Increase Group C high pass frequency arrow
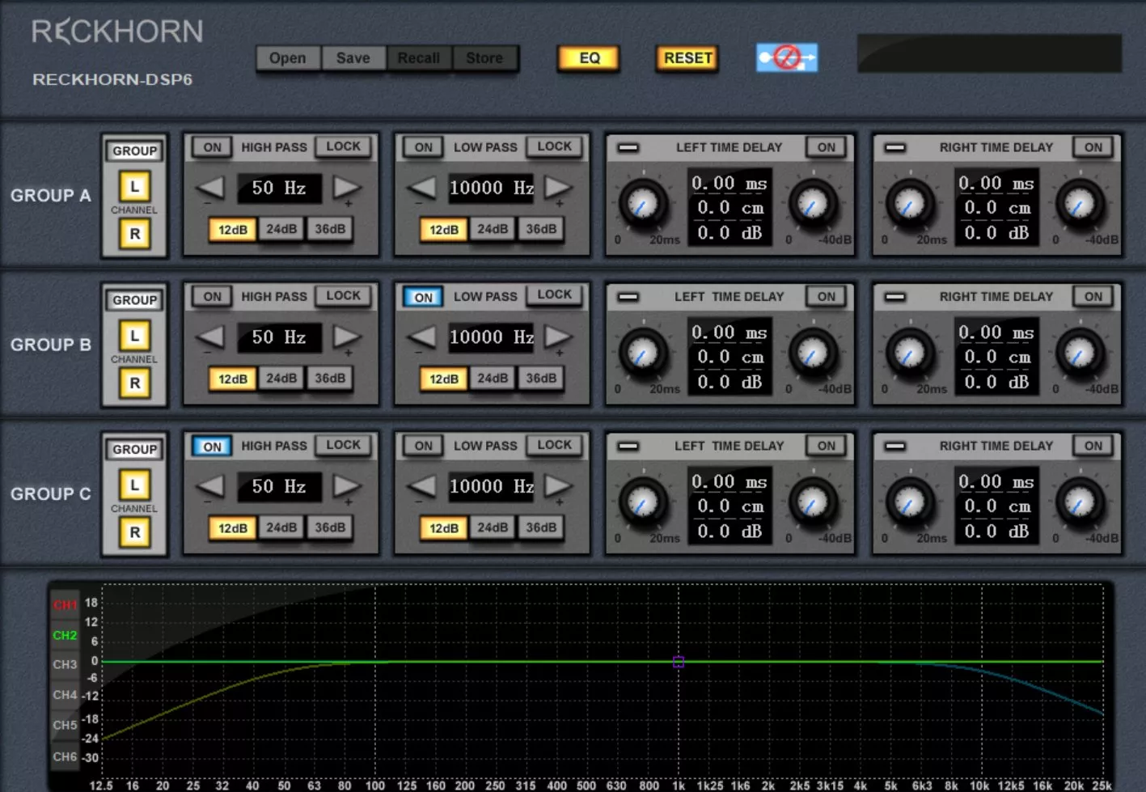The image size is (1146, 792). tap(347, 486)
